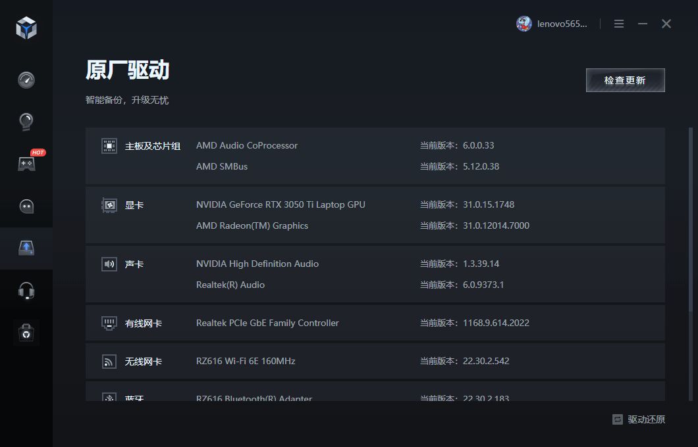Select AMD Radeon(TM) Graphics entry
Viewport: 698px width, 447px height.
[x=252, y=225]
